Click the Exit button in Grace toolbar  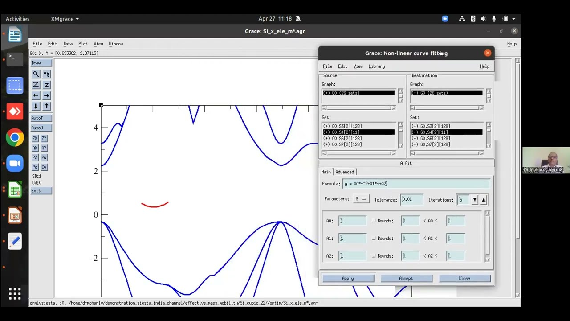41,191
